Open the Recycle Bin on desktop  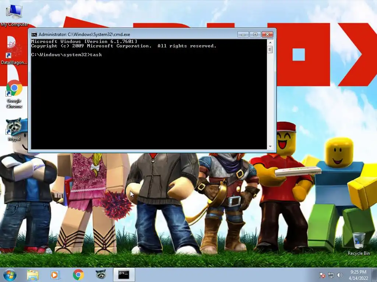[x=359, y=244]
